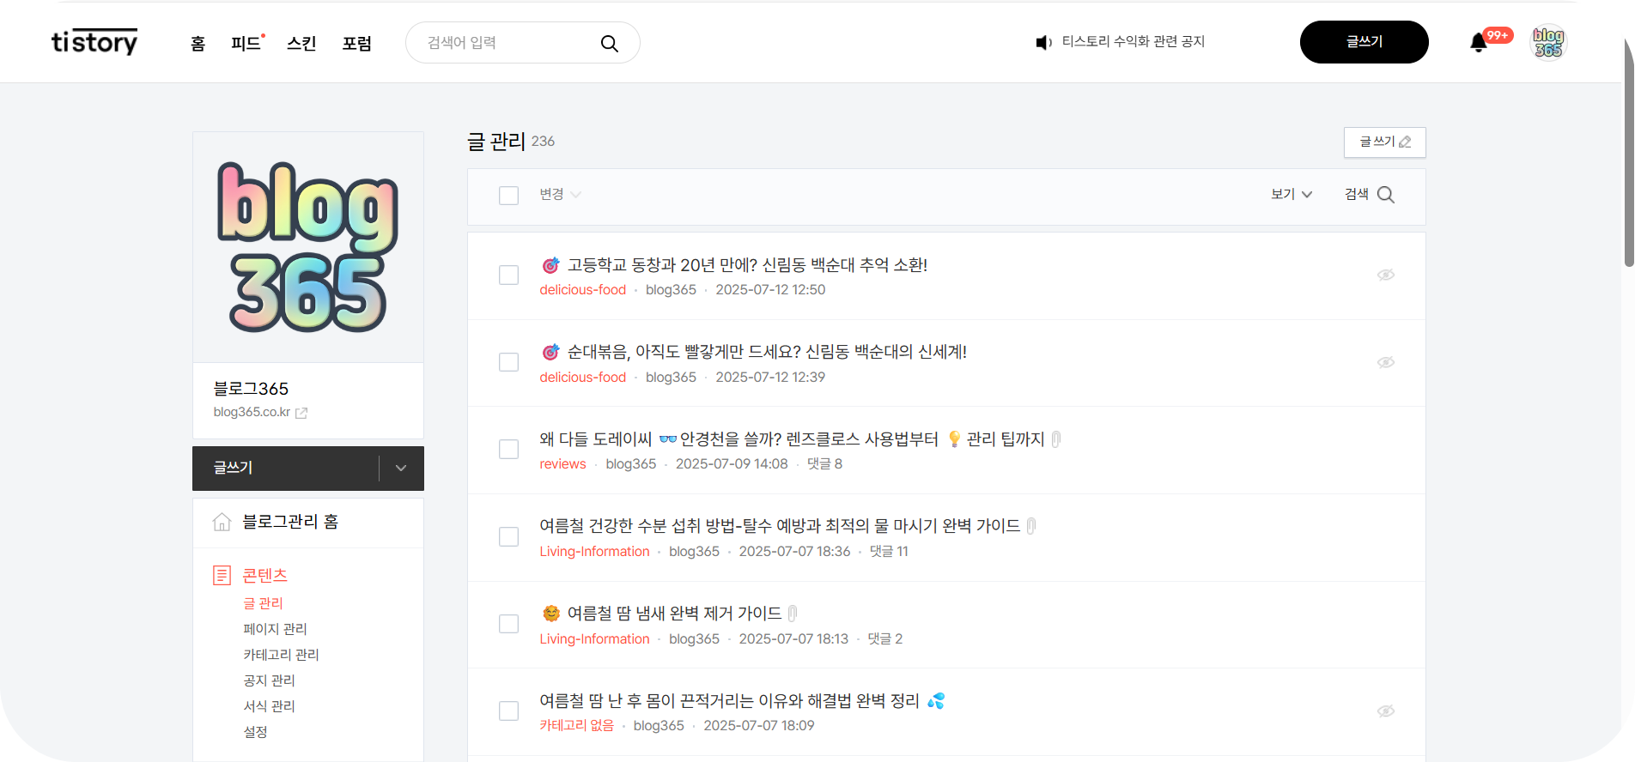This screenshot has height=762, width=1635.
Task: Click the 댓글 11 comment count
Action: click(x=889, y=552)
